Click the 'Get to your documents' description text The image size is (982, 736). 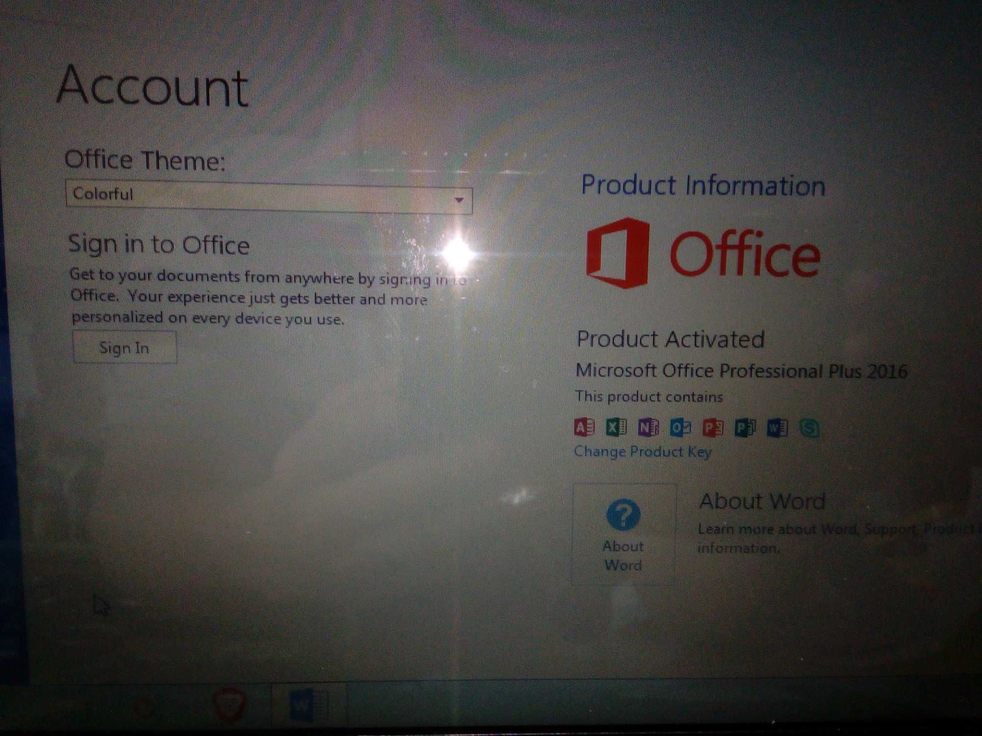click(268, 297)
